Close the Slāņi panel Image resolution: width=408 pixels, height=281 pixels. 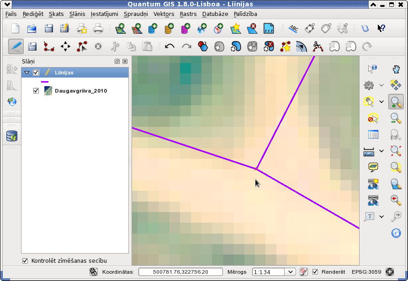pos(125,61)
